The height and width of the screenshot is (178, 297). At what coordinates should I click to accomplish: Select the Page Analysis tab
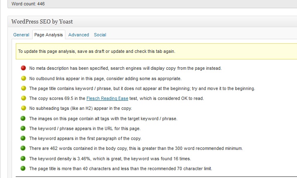49,35
